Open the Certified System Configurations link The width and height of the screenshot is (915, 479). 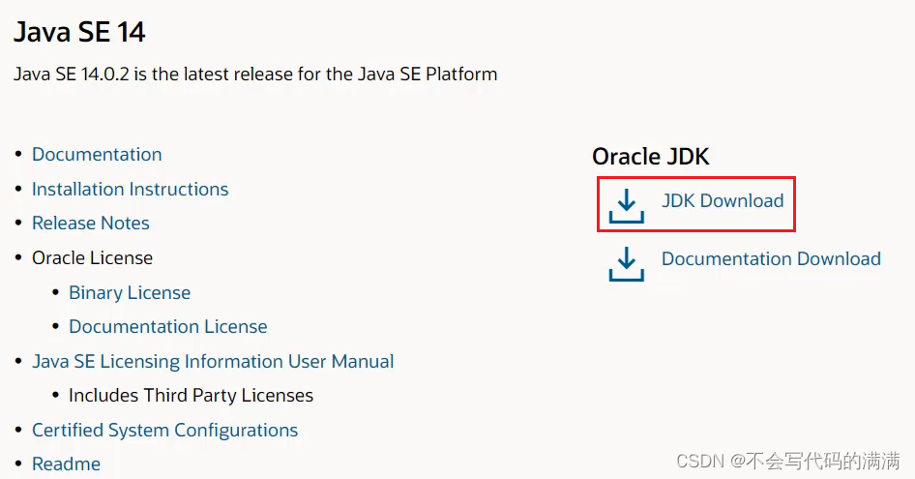164,431
